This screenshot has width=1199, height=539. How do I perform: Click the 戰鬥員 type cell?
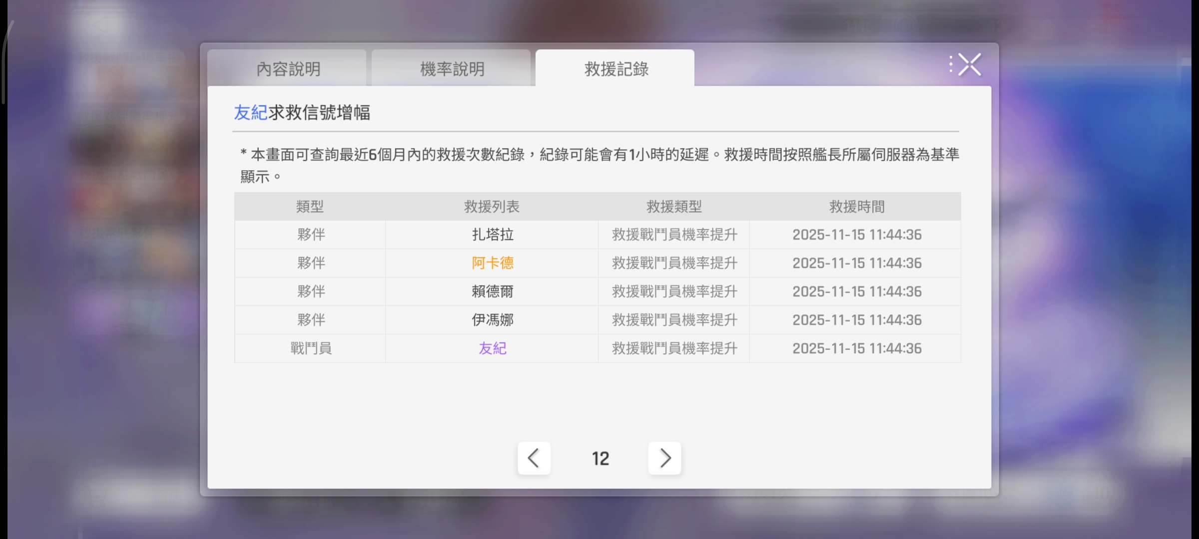pyautogui.click(x=310, y=348)
